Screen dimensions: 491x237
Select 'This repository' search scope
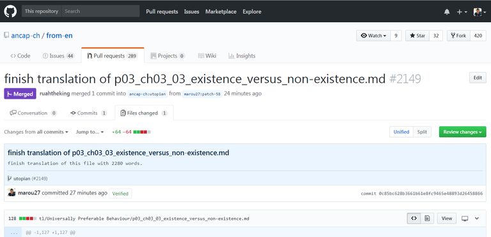(x=42, y=11)
